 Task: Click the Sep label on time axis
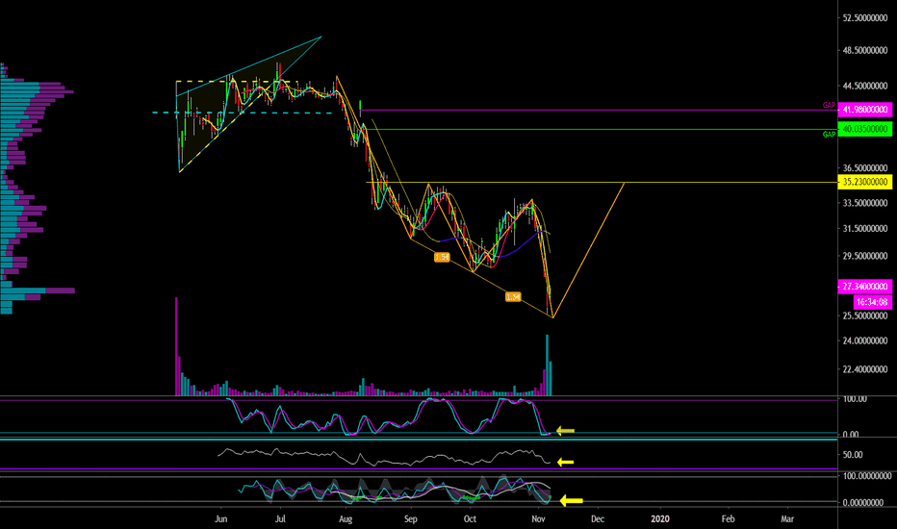pyautogui.click(x=411, y=519)
